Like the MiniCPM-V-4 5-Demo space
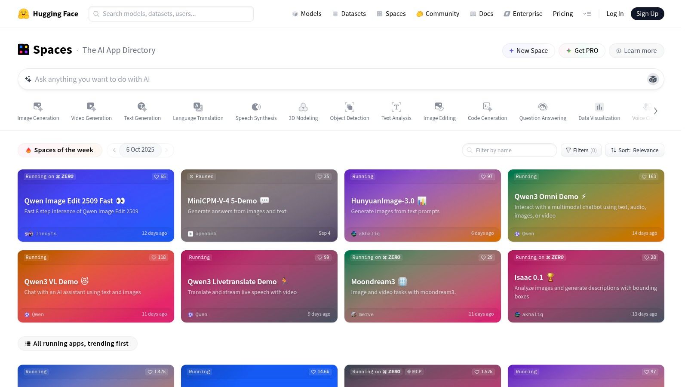This screenshot has width=688, height=387. point(323,177)
